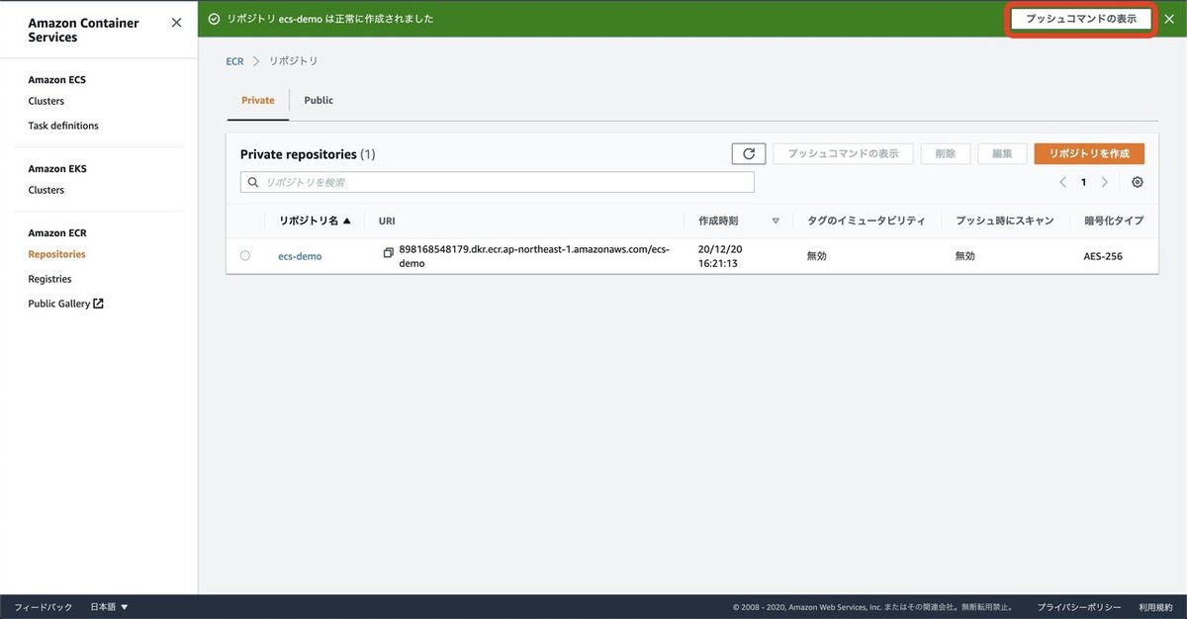The height and width of the screenshot is (619, 1187).
Task: Open the language selector in footer
Action: click(110, 607)
